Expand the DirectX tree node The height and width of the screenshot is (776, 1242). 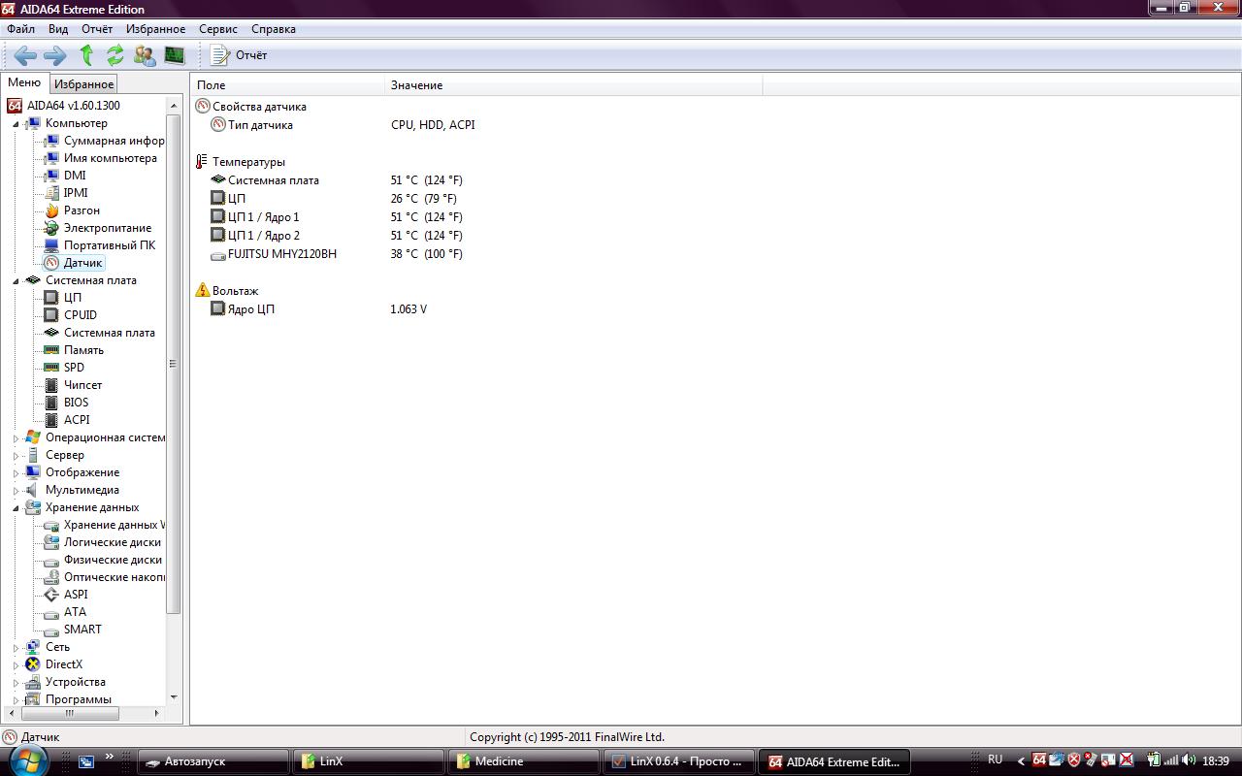[16, 664]
